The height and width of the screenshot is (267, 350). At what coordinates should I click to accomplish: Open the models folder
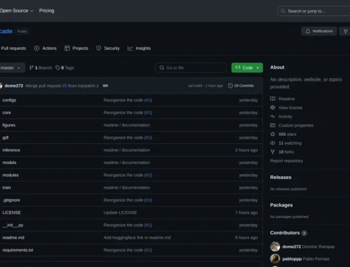[9, 162]
